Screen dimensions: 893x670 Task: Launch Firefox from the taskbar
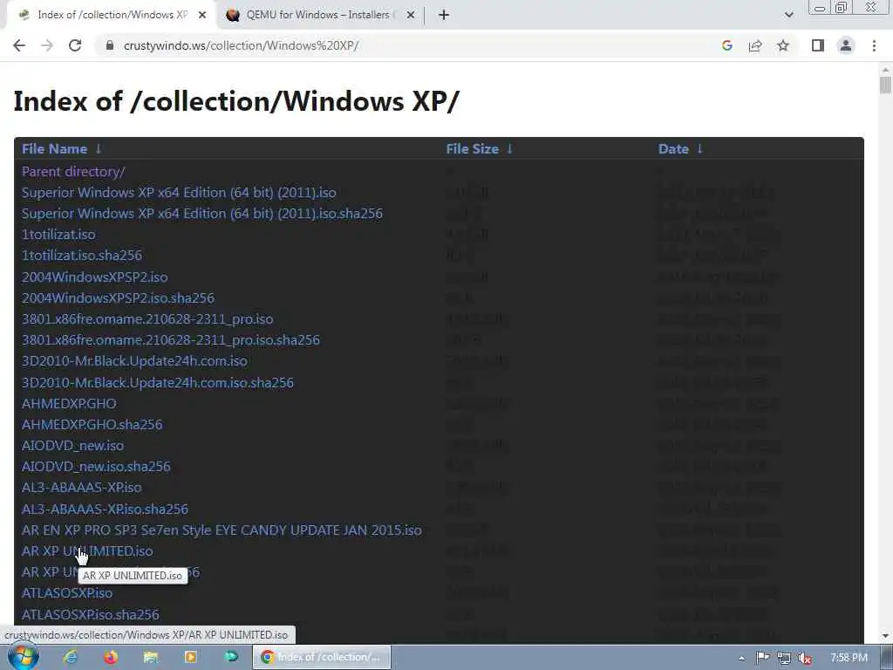[x=111, y=658]
